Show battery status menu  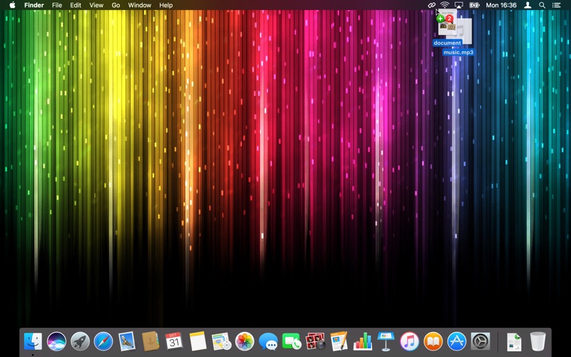point(474,5)
